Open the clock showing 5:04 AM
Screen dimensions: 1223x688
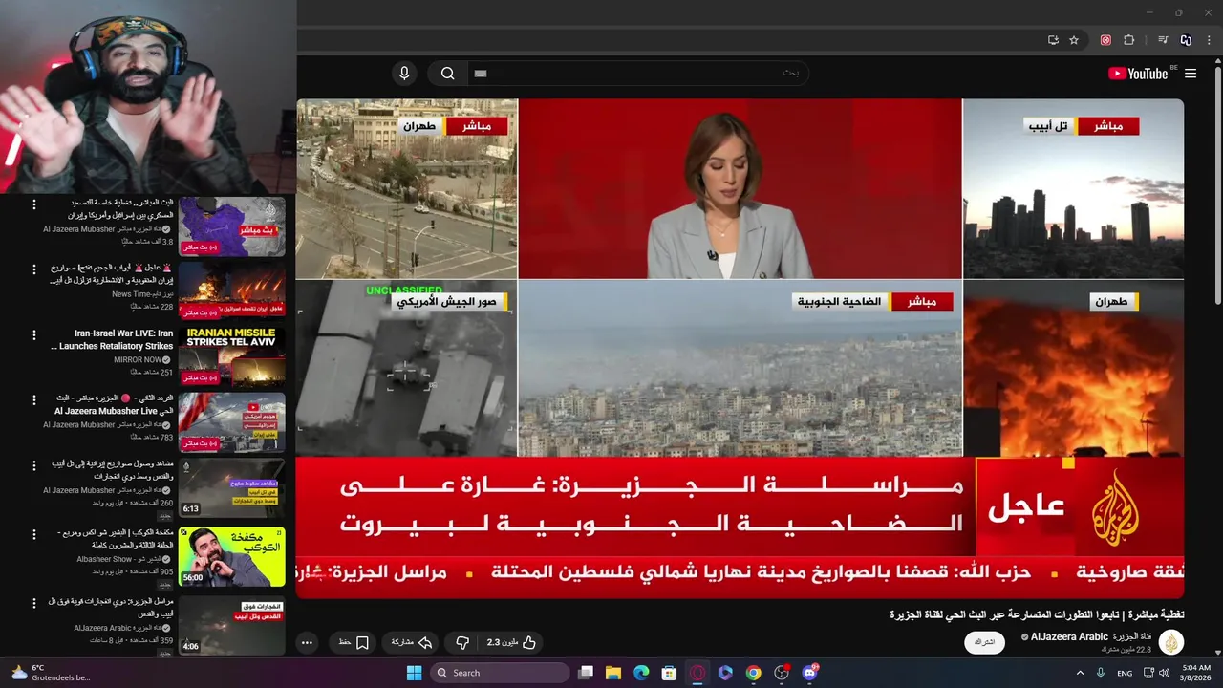[1195, 673]
